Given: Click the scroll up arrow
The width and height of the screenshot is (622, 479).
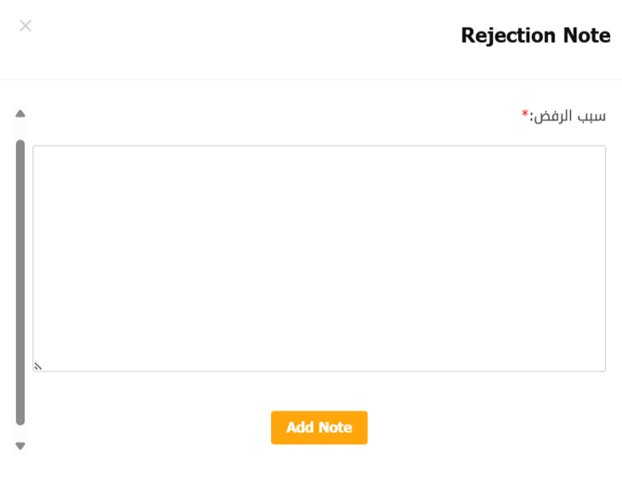Looking at the screenshot, I should [20, 114].
